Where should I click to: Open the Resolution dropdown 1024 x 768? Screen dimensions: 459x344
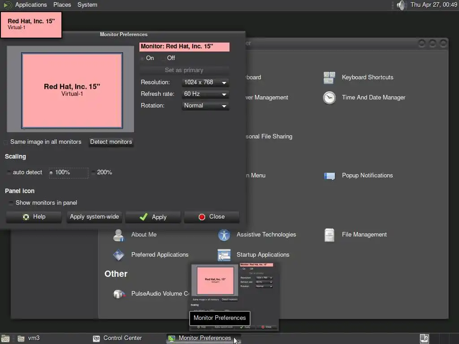pyautogui.click(x=205, y=82)
